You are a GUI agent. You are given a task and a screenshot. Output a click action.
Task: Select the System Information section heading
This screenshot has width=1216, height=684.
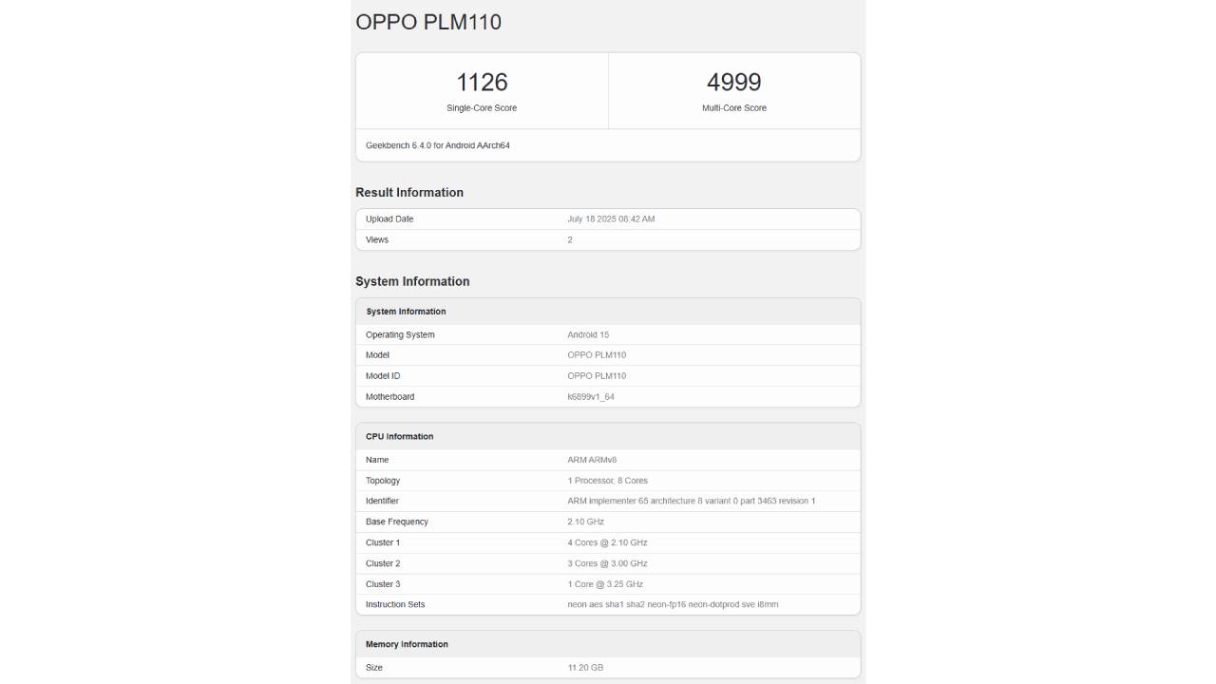click(x=412, y=281)
